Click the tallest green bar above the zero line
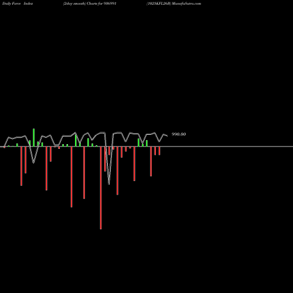This screenshot has width=293, height=293. 34,138
